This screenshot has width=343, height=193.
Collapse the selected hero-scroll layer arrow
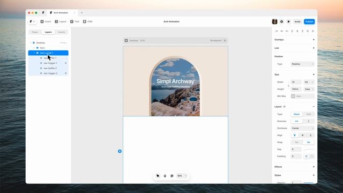coord(34,53)
